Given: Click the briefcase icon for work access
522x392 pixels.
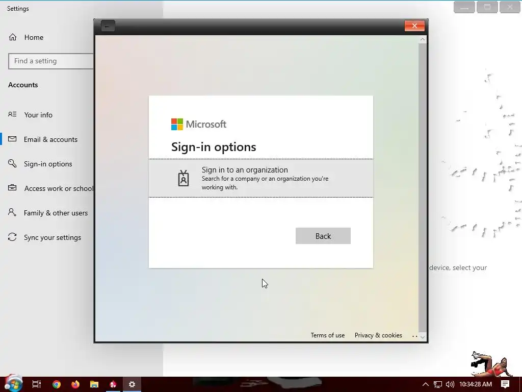Looking at the screenshot, I should click(x=12, y=188).
